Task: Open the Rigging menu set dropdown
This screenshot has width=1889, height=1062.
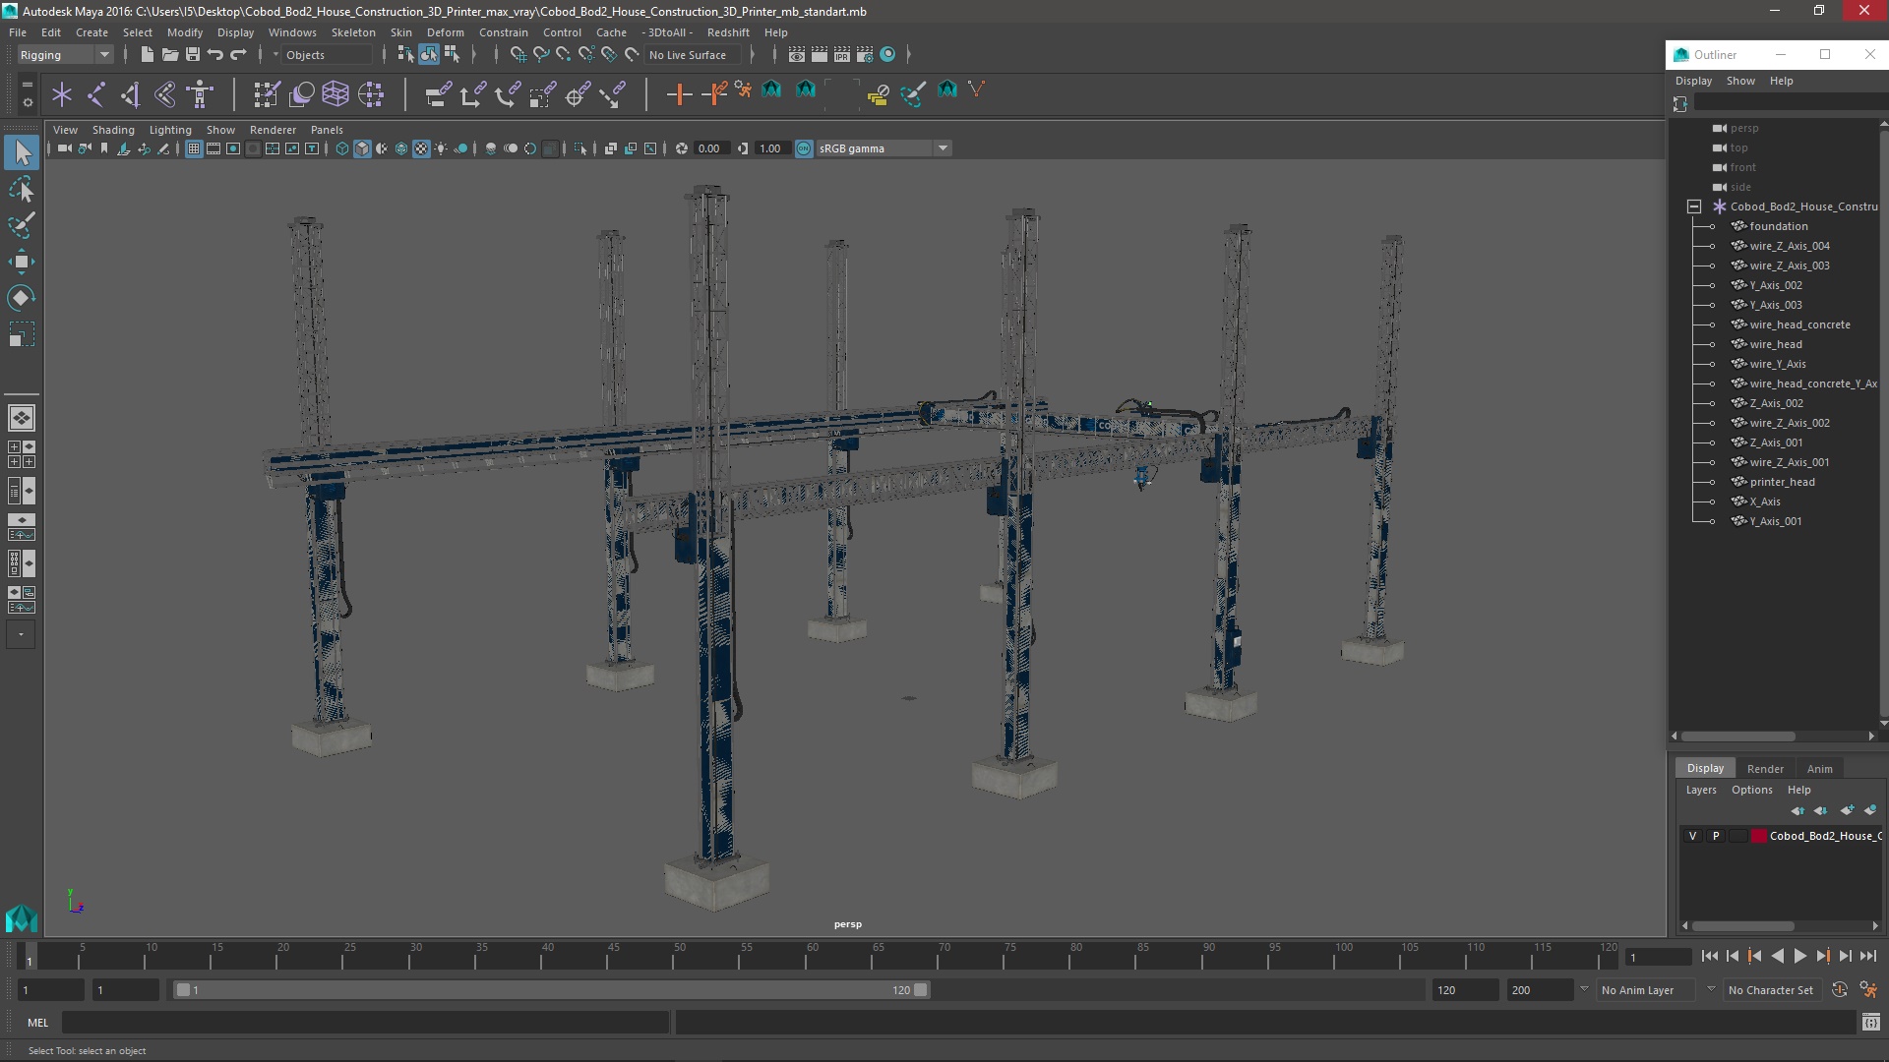Action: click(65, 55)
